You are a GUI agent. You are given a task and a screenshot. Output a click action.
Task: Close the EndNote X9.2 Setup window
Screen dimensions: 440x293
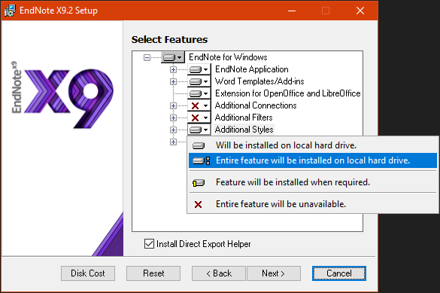tap(360, 11)
